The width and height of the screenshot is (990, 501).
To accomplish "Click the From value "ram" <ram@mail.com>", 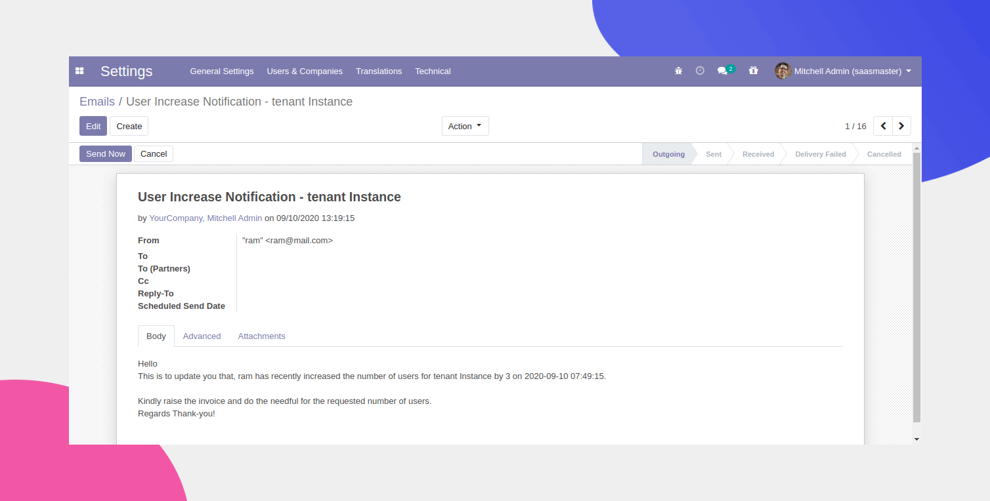I will (x=288, y=241).
